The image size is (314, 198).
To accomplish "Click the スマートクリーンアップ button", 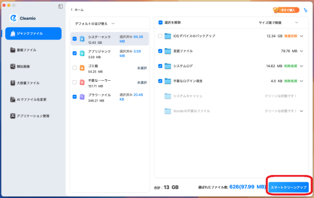I will pos(288,187).
